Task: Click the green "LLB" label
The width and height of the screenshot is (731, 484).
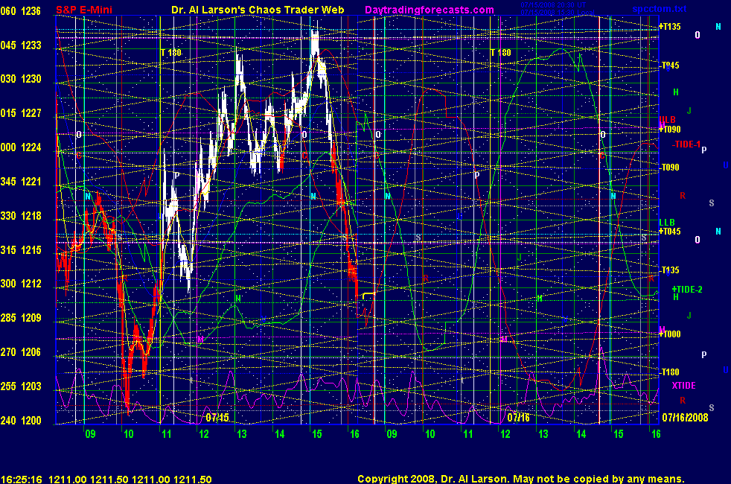Action: click(667, 223)
